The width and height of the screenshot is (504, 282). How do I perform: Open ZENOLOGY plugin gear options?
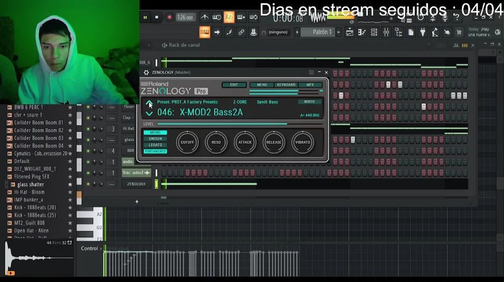click(146, 72)
